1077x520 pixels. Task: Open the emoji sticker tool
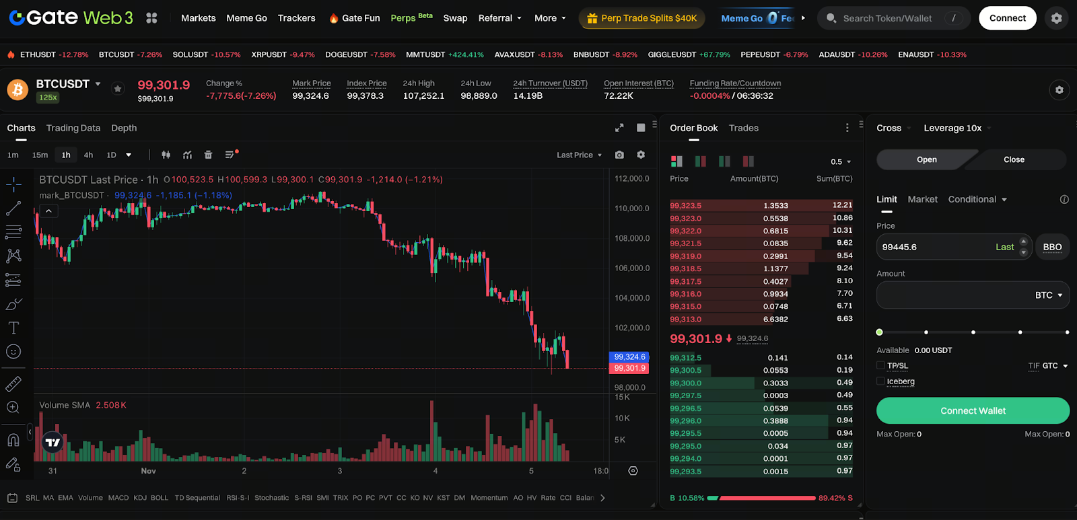(13, 351)
